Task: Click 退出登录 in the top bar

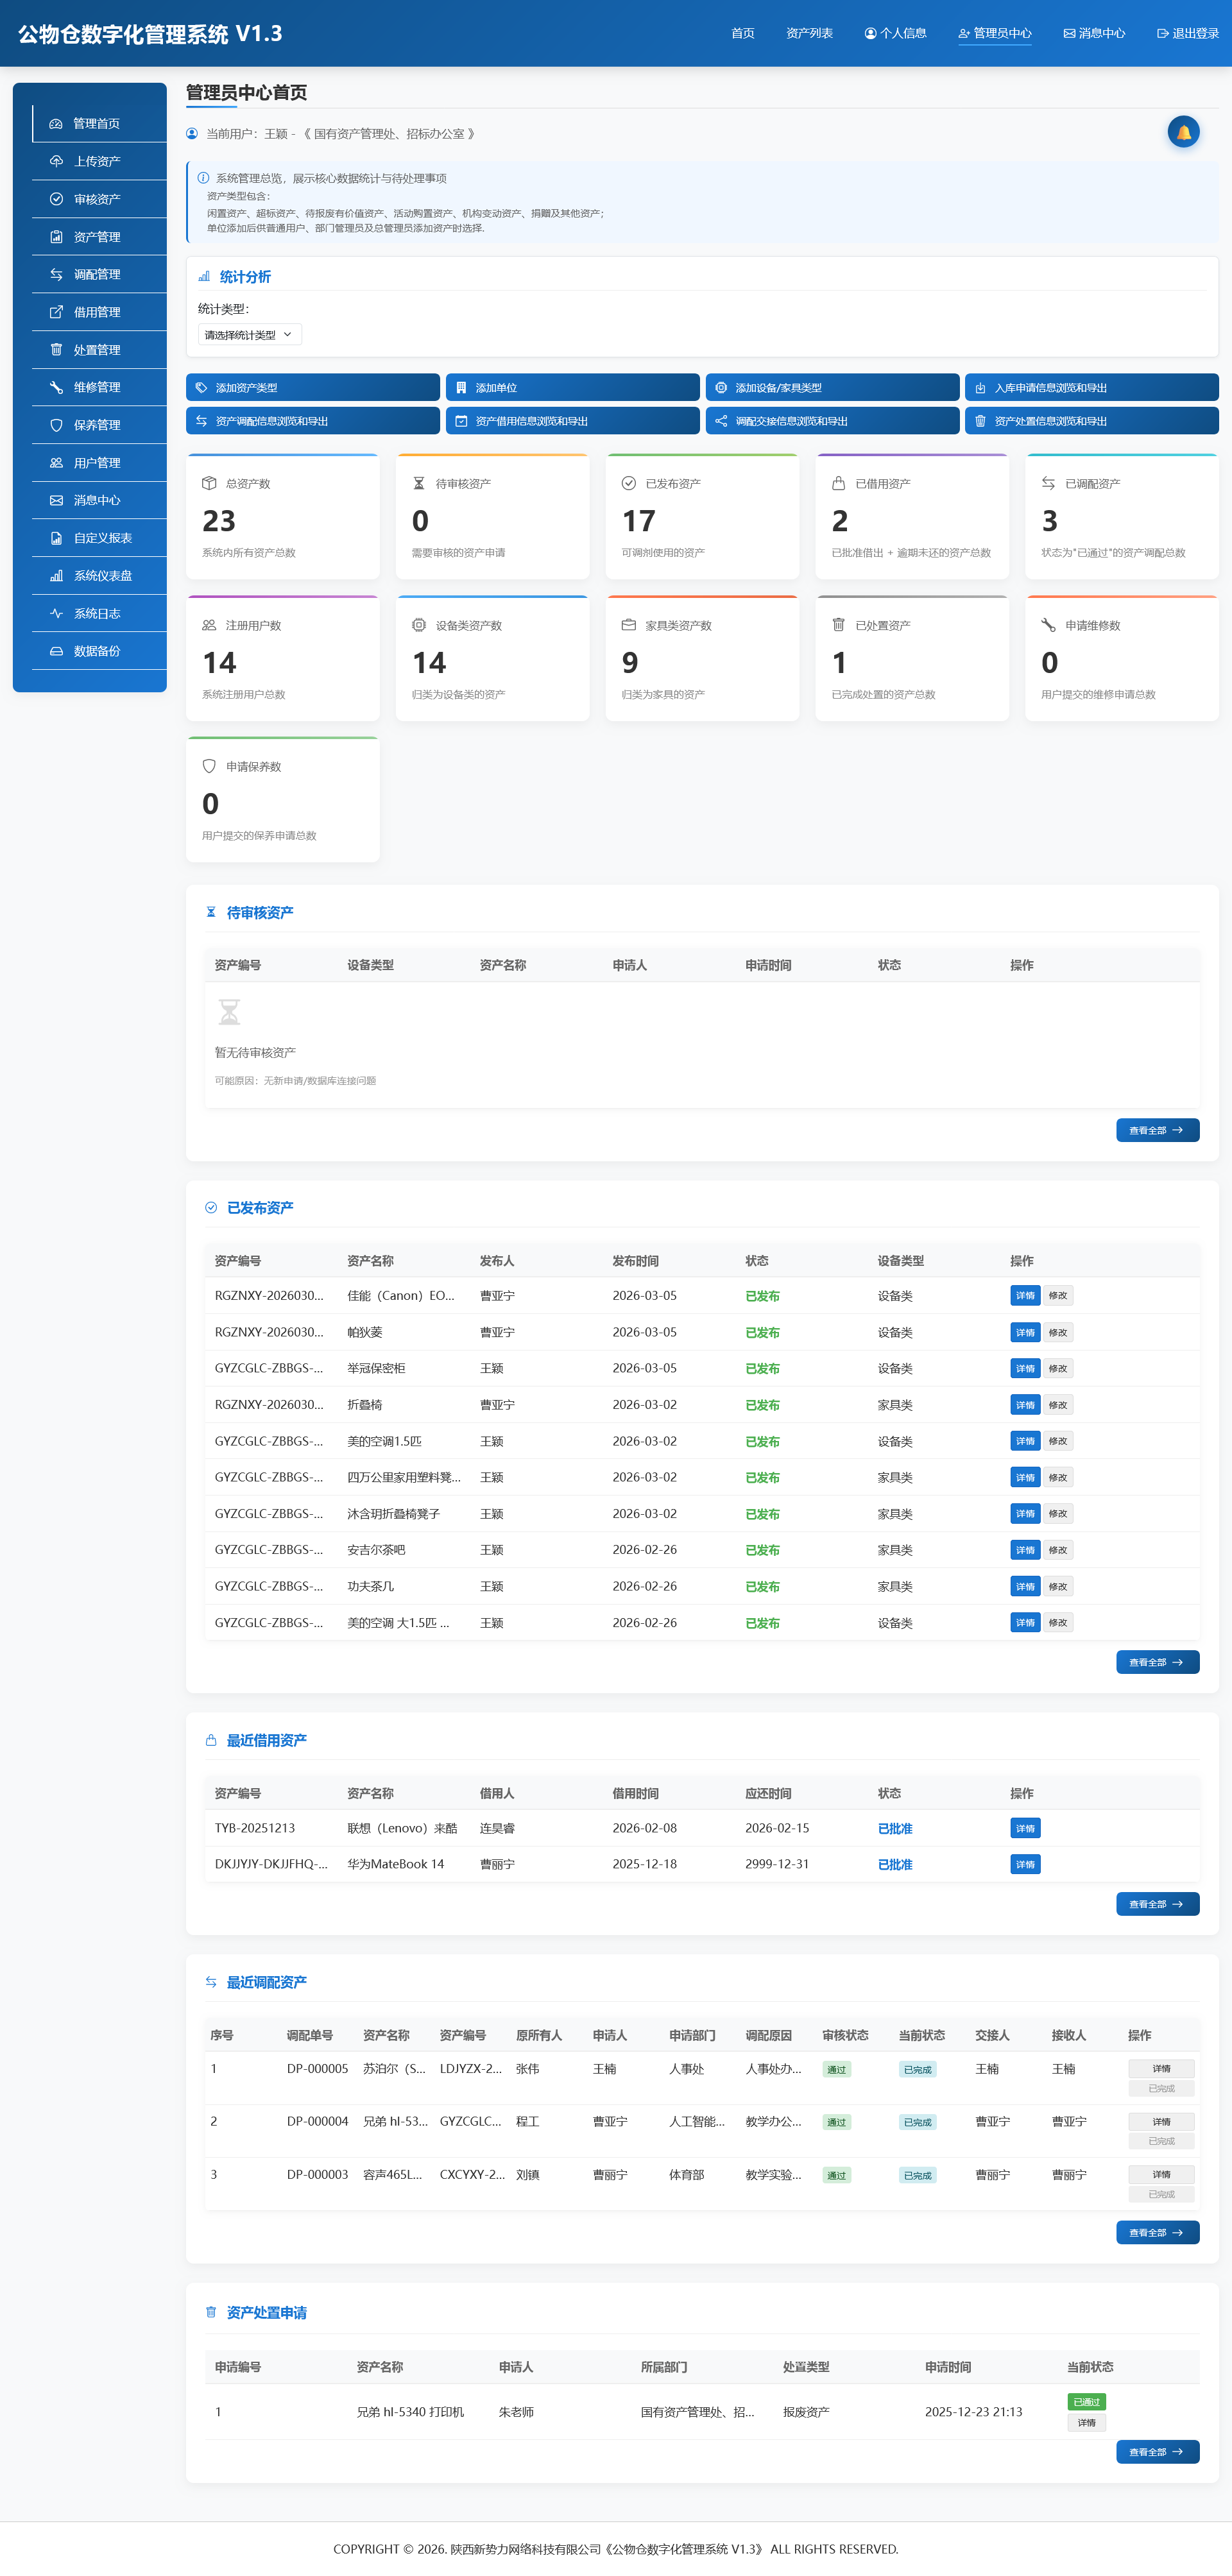Action: point(1187,33)
